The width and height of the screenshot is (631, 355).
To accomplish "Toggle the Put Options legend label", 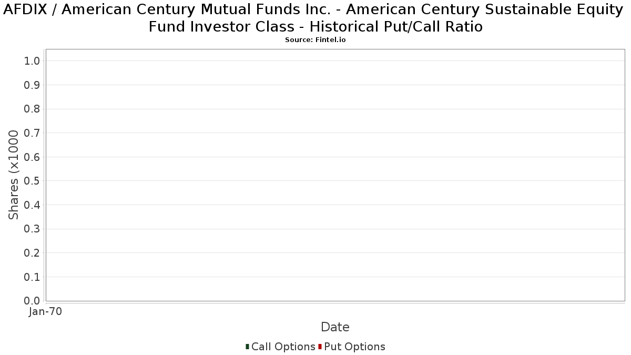I will tap(354, 347).
